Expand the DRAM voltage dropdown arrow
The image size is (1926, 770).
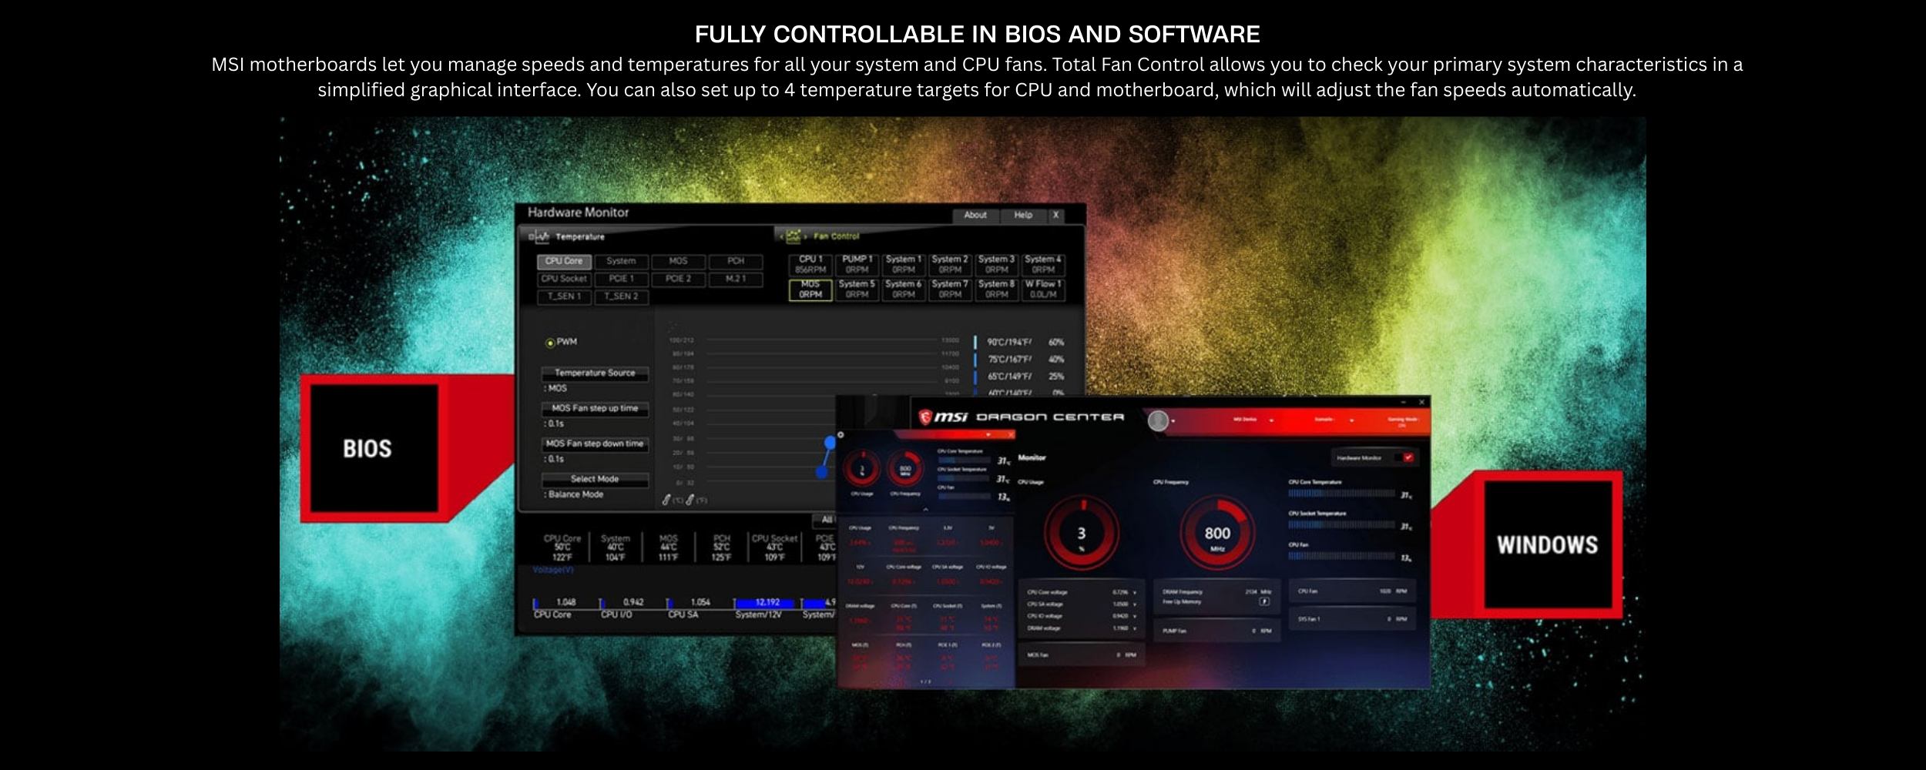(1135, 628)
